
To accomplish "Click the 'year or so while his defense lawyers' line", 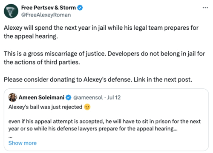I will click(93, 129).
